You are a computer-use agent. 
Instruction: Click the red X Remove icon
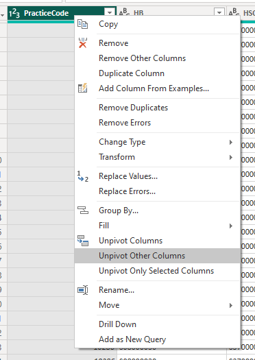click(83, 43)
